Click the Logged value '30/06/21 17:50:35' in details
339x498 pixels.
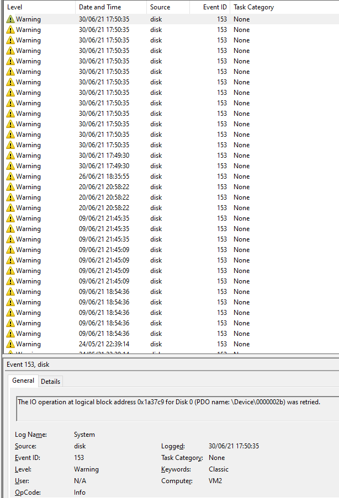click(x=234, y=446)
